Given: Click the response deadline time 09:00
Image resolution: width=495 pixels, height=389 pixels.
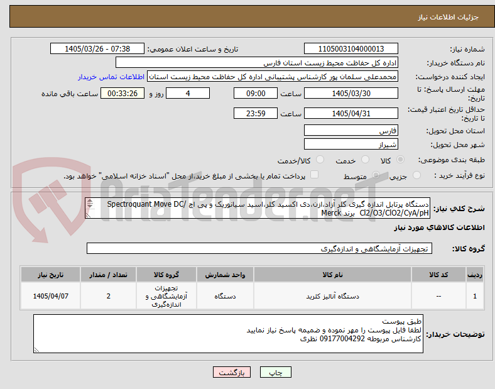Looking at the screenshot, I should [256, 93].
